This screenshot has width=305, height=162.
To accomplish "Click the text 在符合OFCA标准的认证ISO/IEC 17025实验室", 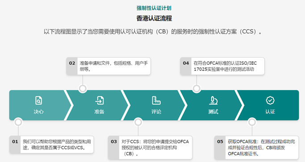I will tap(225, 66).
